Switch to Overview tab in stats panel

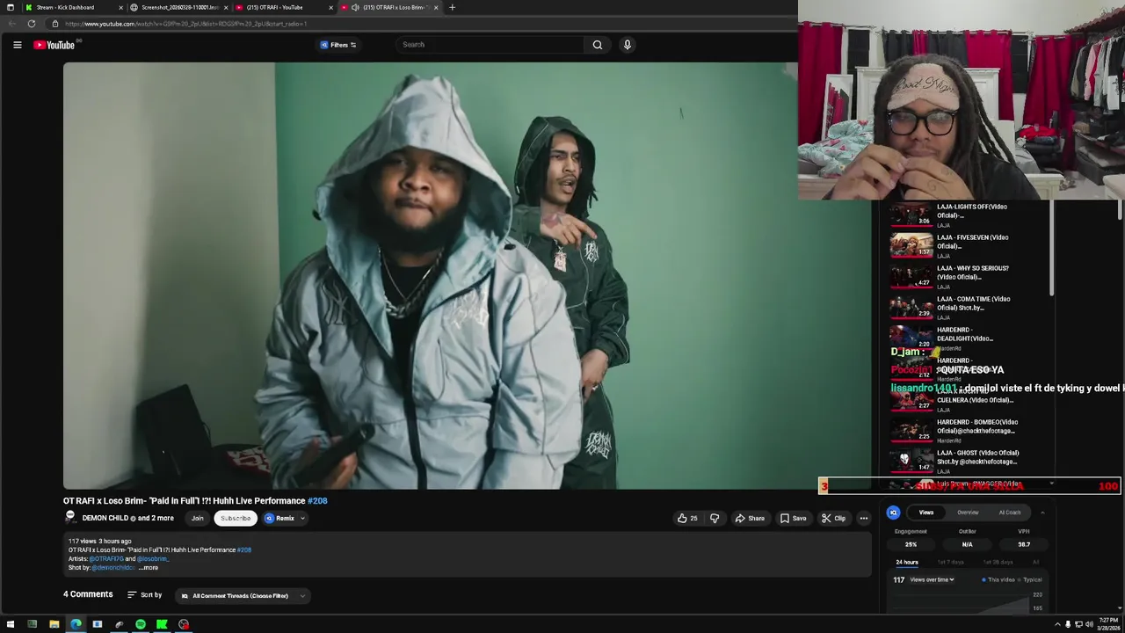pos(968,513)
